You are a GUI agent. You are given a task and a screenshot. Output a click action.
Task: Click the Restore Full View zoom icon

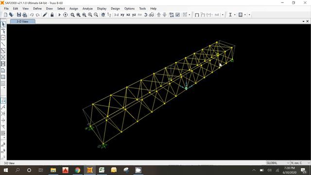[78, 15]
